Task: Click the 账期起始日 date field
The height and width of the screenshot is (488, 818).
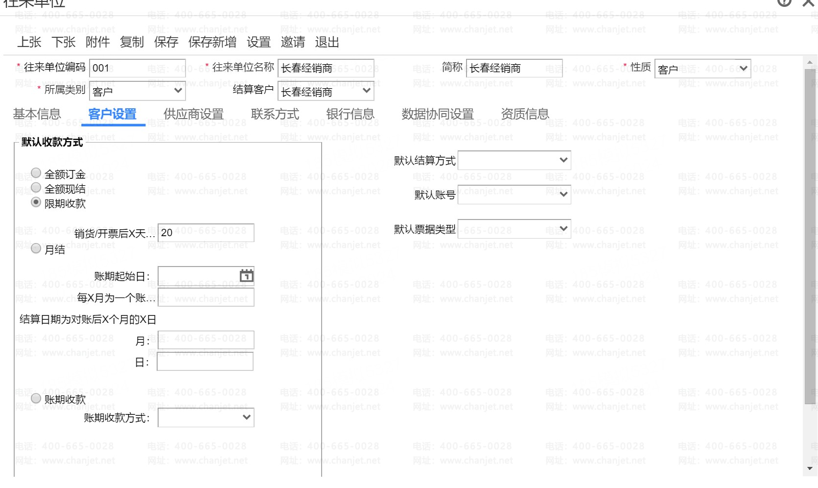Action: pos(206,276)
